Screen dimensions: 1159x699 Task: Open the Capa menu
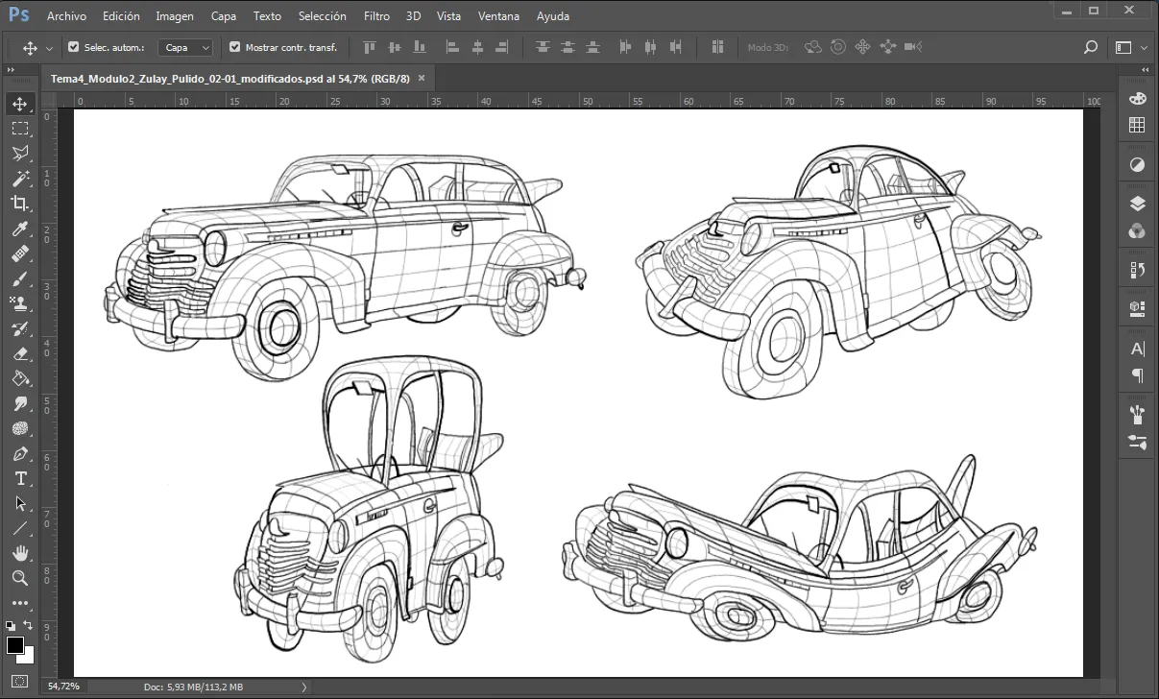tap(224, 16)
